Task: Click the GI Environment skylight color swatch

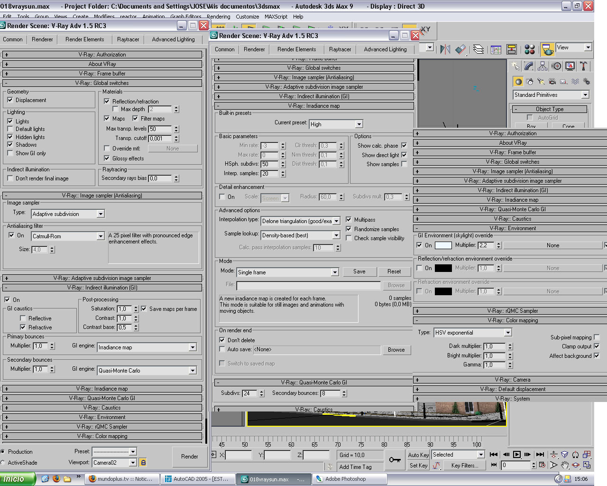Action: tap(443, 245)
